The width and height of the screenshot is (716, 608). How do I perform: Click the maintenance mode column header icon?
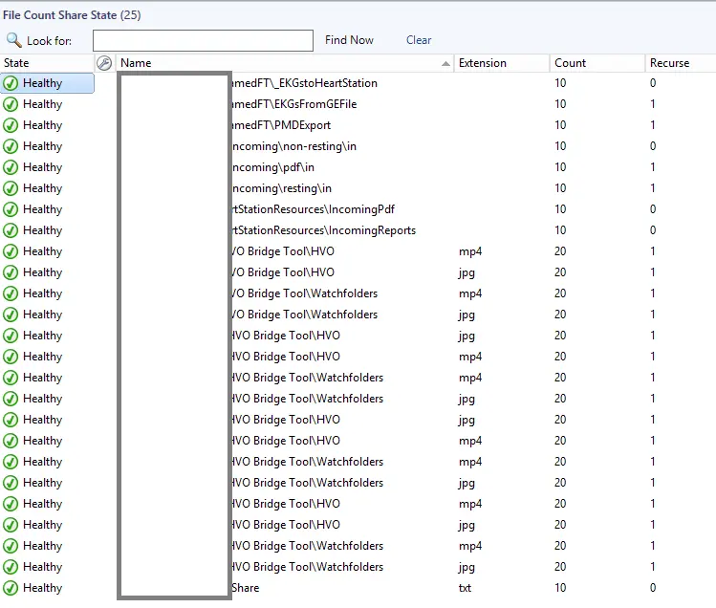(104, 63)
